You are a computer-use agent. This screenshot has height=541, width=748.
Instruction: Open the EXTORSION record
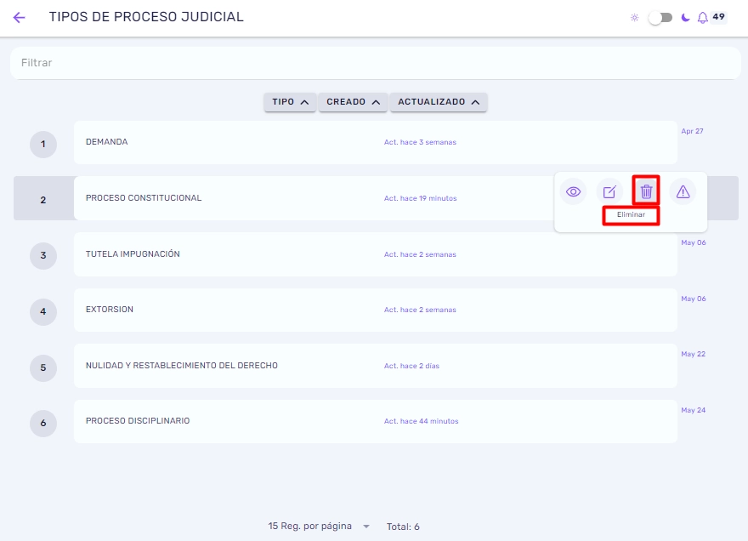(376, 310)
